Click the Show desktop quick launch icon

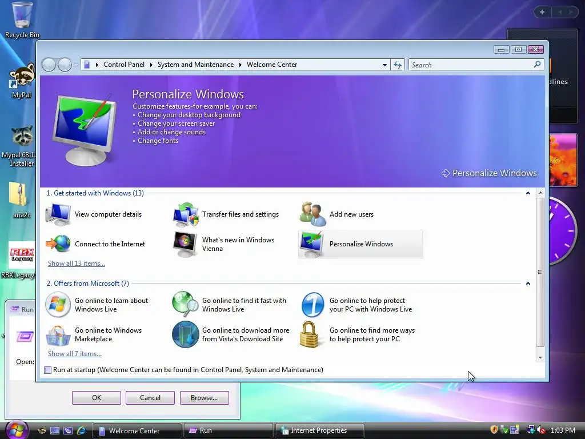coord(55,431)
